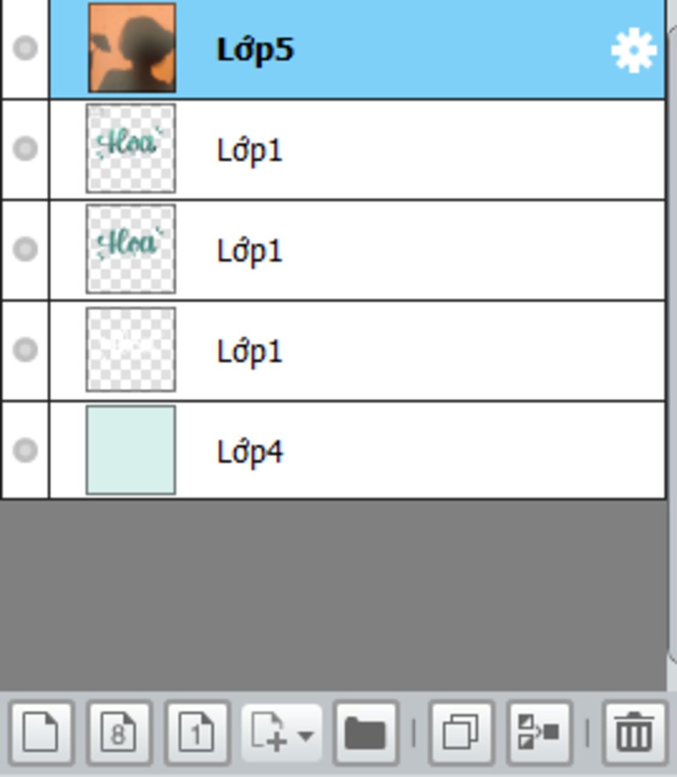Screen dimensions: 677x777
Task: Toggle visibility of blank-thumbnail Lớp1 layer
Action: tap(25, 350)
